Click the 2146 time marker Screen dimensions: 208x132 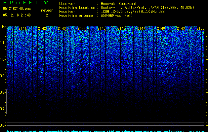coord(121,28)
